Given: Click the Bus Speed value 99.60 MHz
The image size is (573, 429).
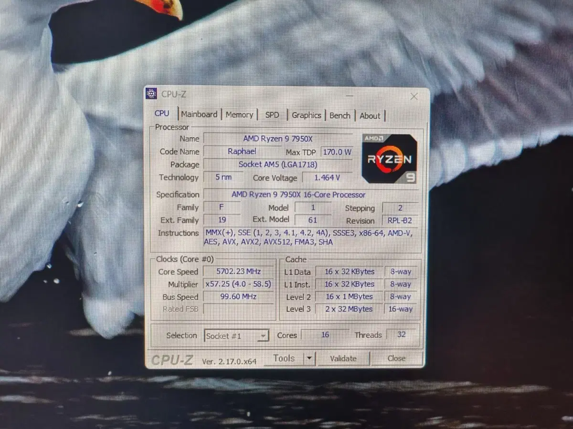Looking at the screenshot, I should point(239,296).
